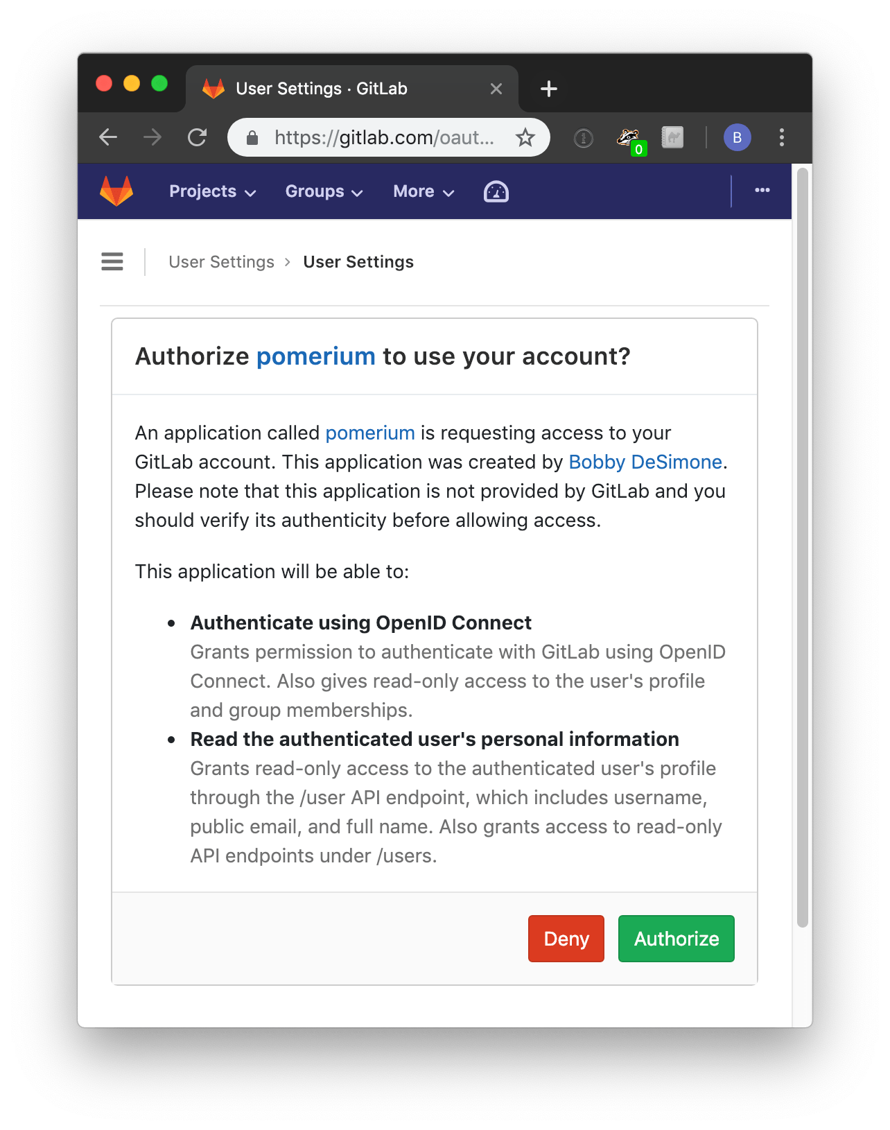Expand the Projects dropdown

tap(213, 191)
